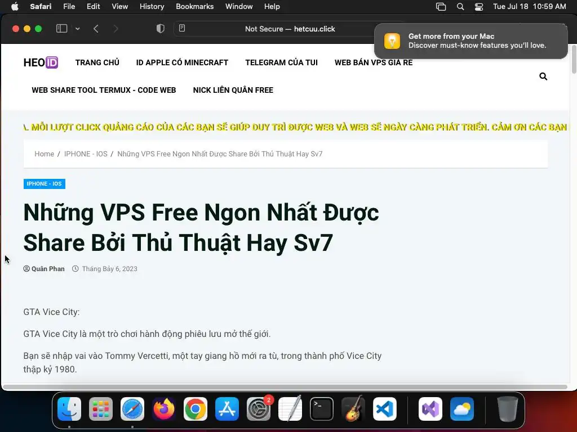
Task: Open TELEGRAM CỦA TUI nav link
Action: pos(282,62)
